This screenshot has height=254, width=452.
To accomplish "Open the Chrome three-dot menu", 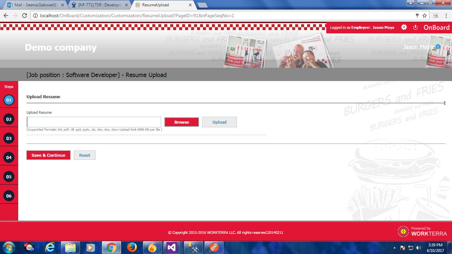I will point(446,16).
